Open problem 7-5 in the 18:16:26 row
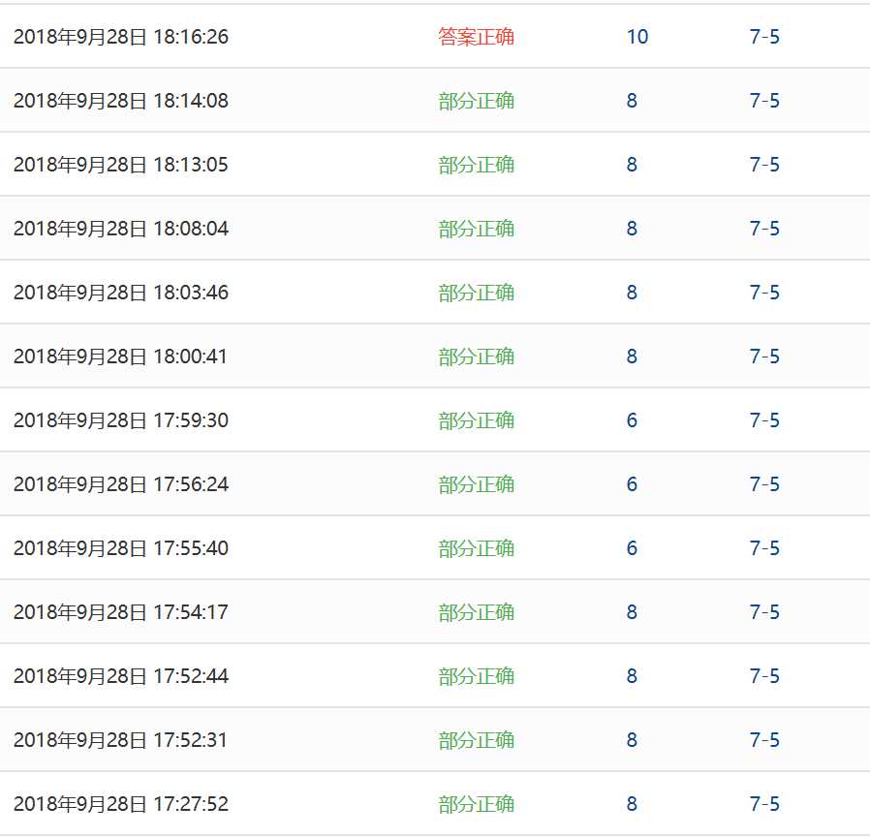Screen dimensions: 870x837 764,37
